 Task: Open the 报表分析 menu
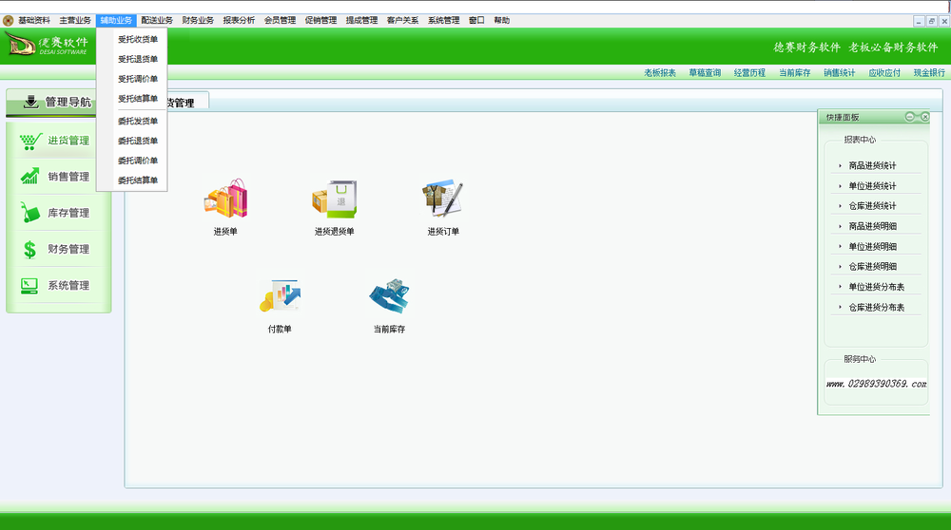click(x=239, y=21)
